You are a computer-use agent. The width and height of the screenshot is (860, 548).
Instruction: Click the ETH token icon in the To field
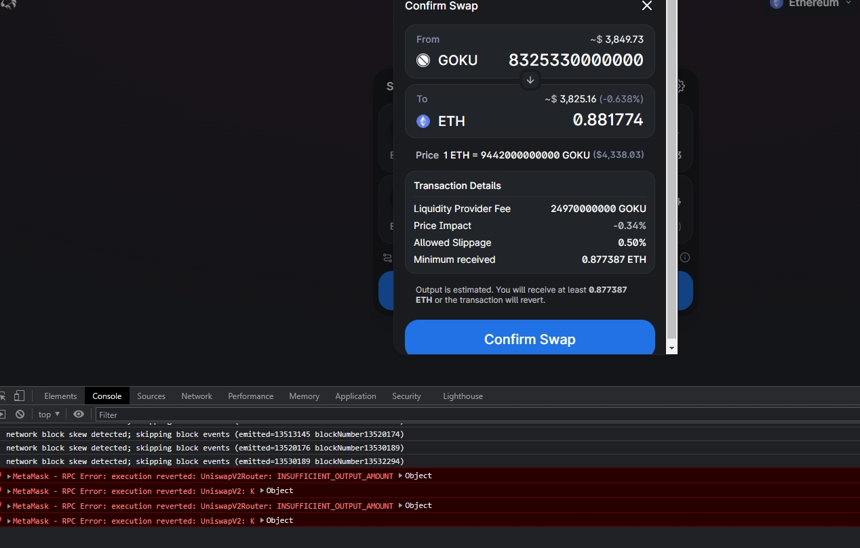423,121
